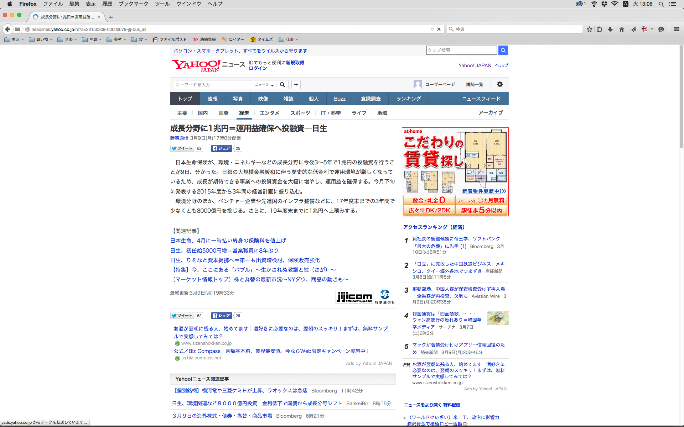Switch to the ランキング tab
Screen dimensions: 684x427
click(x=408, y=99)
